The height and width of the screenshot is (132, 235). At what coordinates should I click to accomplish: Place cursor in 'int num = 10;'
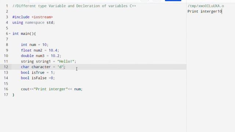point(35,45)
